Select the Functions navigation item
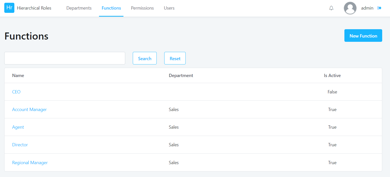Image resolution: width=390 pixels, height=177 pixels. tap(111, 8)
